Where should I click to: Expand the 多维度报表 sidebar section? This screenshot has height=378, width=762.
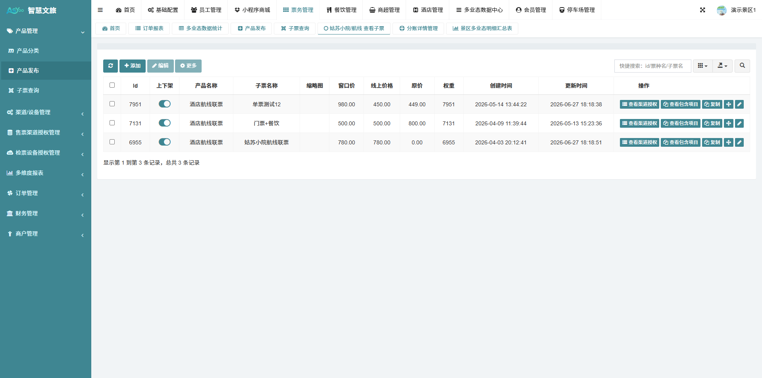pyautogui.click(x=46, y=173)
